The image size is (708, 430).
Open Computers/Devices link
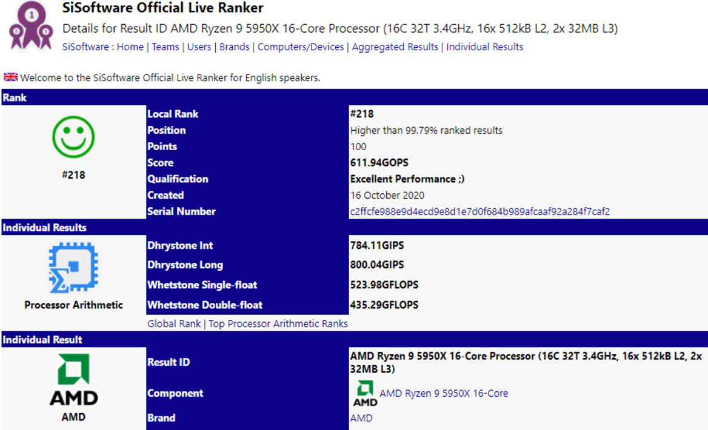click(301, 47)
